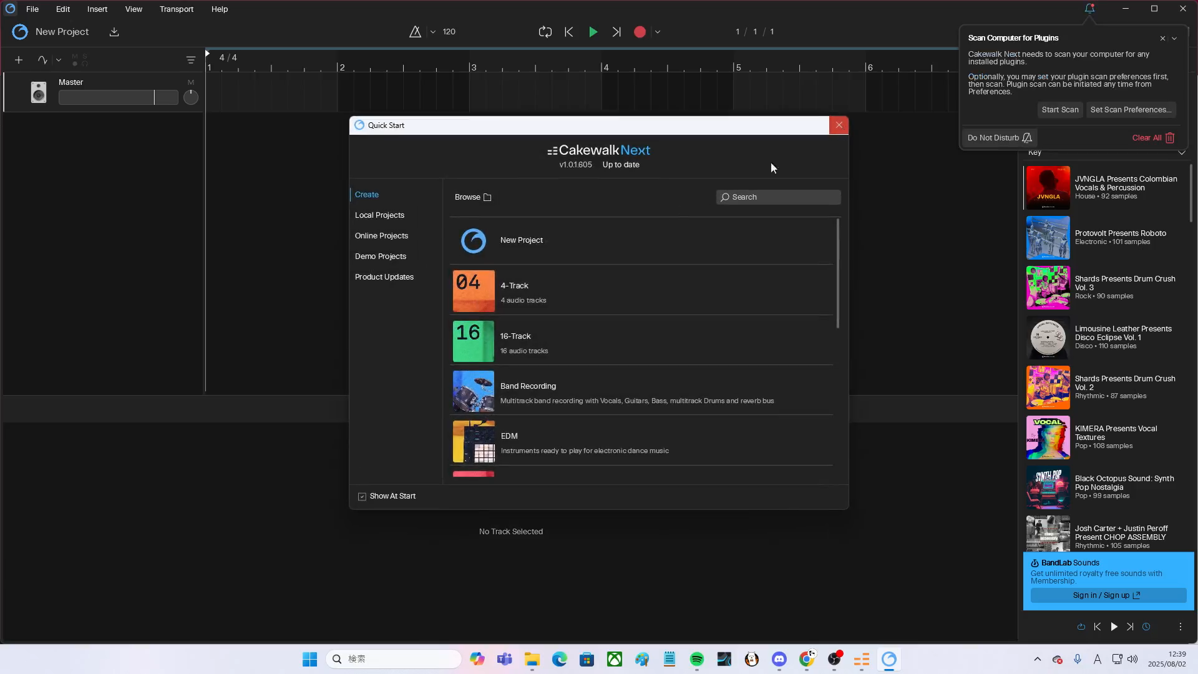1198x674 pixels.
Task: Open Discord from the taskbar
Action: click(x=779, y=660)
